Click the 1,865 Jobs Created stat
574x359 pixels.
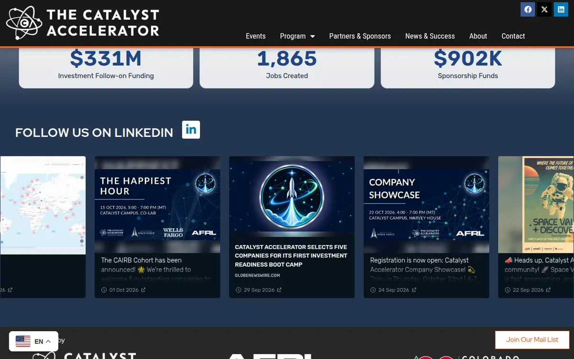287,67
